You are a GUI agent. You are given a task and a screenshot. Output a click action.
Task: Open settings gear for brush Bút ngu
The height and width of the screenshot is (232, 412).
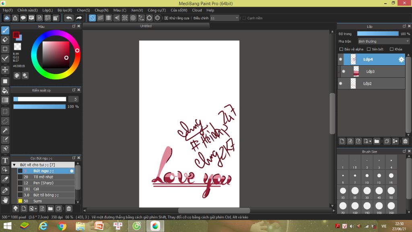tap(72, 171)
